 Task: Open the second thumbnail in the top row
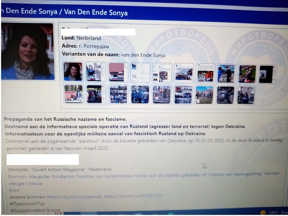(95, 72)
